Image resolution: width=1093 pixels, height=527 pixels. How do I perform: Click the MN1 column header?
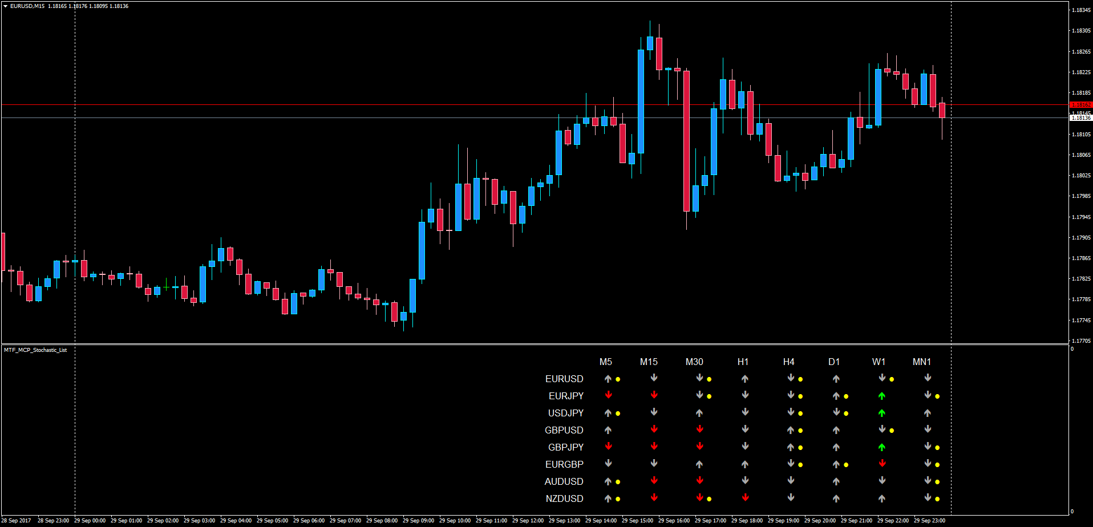click(x=922, y=362)
